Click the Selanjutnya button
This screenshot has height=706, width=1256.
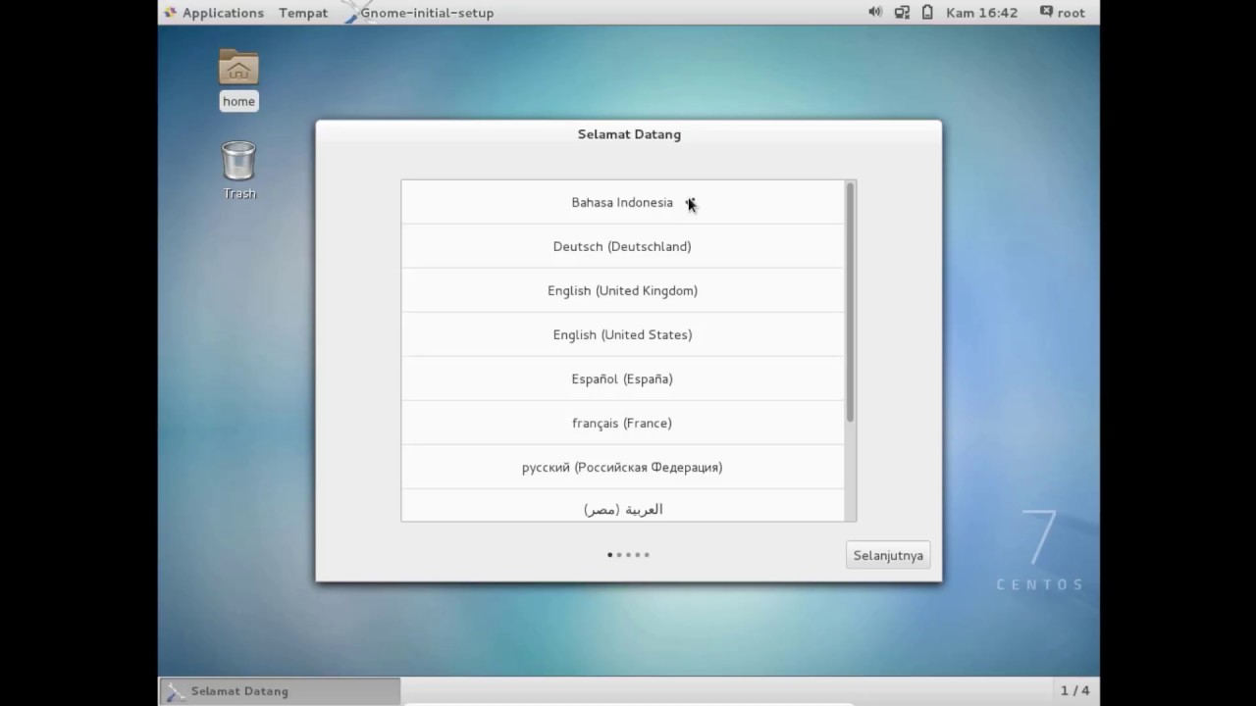point(888,555)
